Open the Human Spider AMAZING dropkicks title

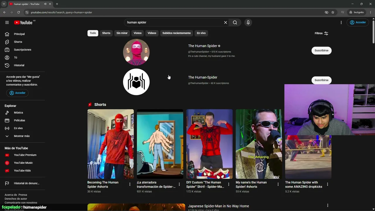click(x=304, y=185)
